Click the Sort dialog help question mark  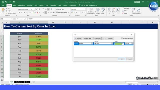[127, 35]
